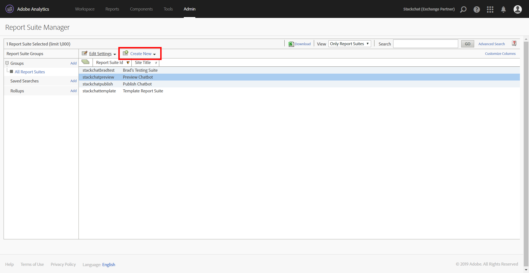This screenshot has width=529, height=273.
Task: Click the vertical scrollbar up arrow
Action: pos(526,39)
